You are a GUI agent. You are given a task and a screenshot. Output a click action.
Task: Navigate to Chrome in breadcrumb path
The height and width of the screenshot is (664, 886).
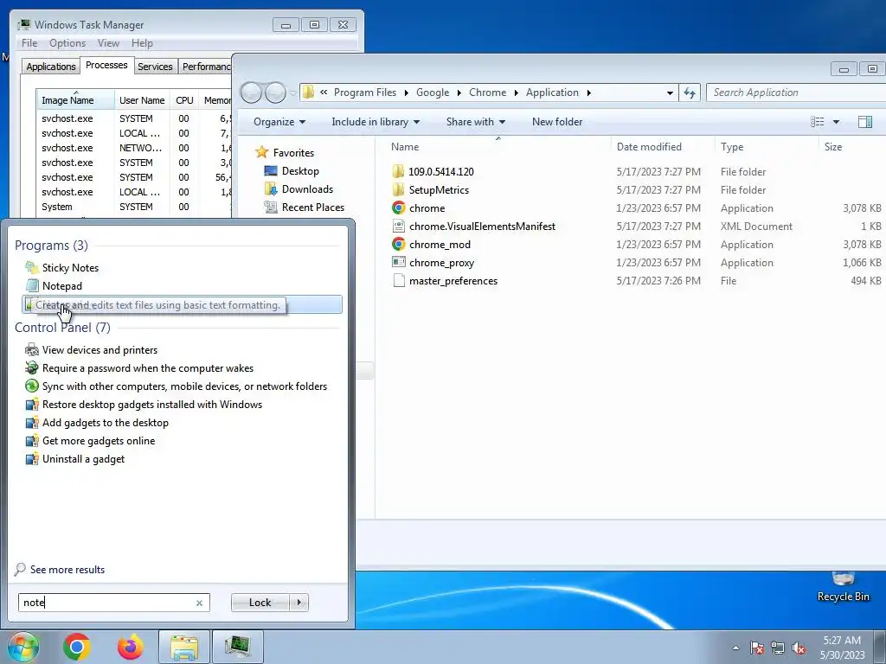(x=487, y=93)
